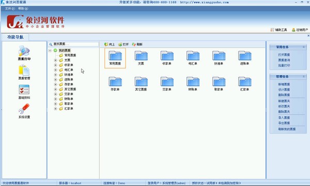The height and width of the screenshot is (186, 310).
Task: Click status bar text 服务器: localhost
Action: (x=70, y=183)
